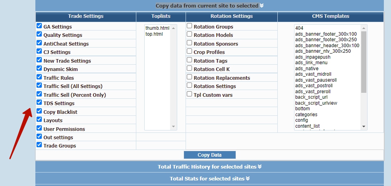Select top.html in the Toplists list
This screenshot has height=186, width=391.
click(157, 34)
